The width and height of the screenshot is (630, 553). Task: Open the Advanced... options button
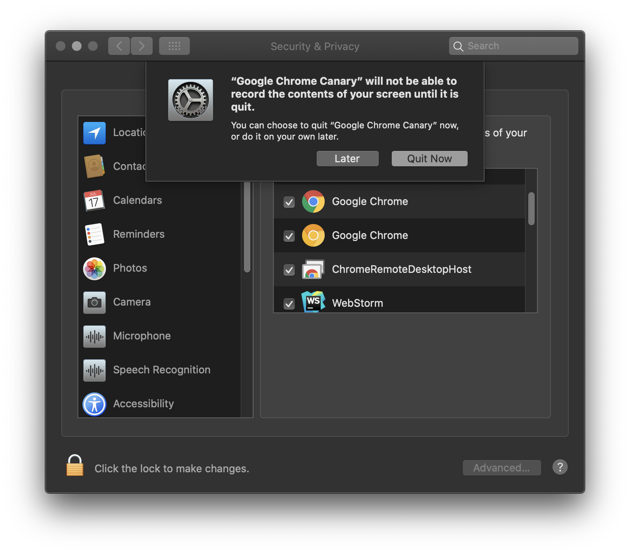click(x=502, y=468)
